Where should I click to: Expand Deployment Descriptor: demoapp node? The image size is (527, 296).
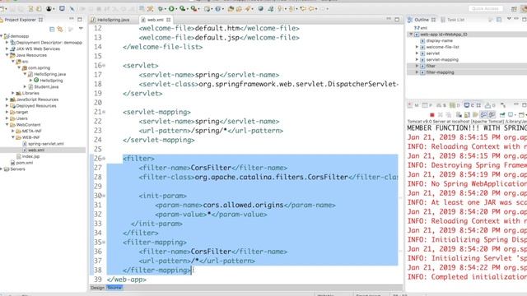pyautogui.click(x=7, y=42)
